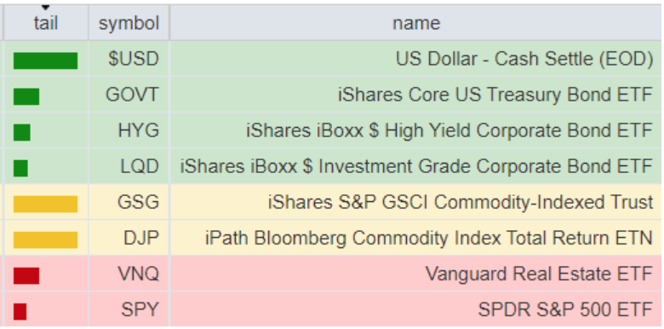Click the red tail bar for VNQ
This screenshot has height=329, width=664.
[26, 275]
